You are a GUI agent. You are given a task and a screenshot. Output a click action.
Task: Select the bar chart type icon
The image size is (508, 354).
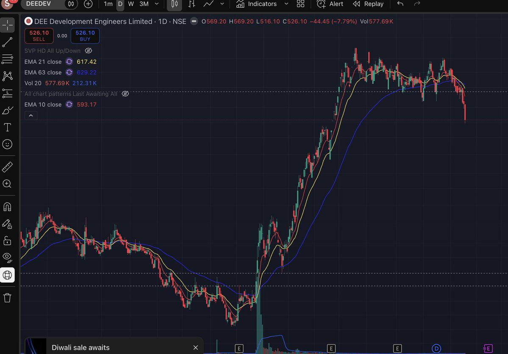[192, 4]
